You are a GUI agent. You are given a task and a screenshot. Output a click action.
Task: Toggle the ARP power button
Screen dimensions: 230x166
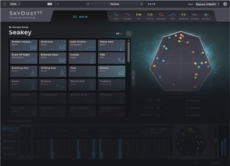[x=158, y=100]
